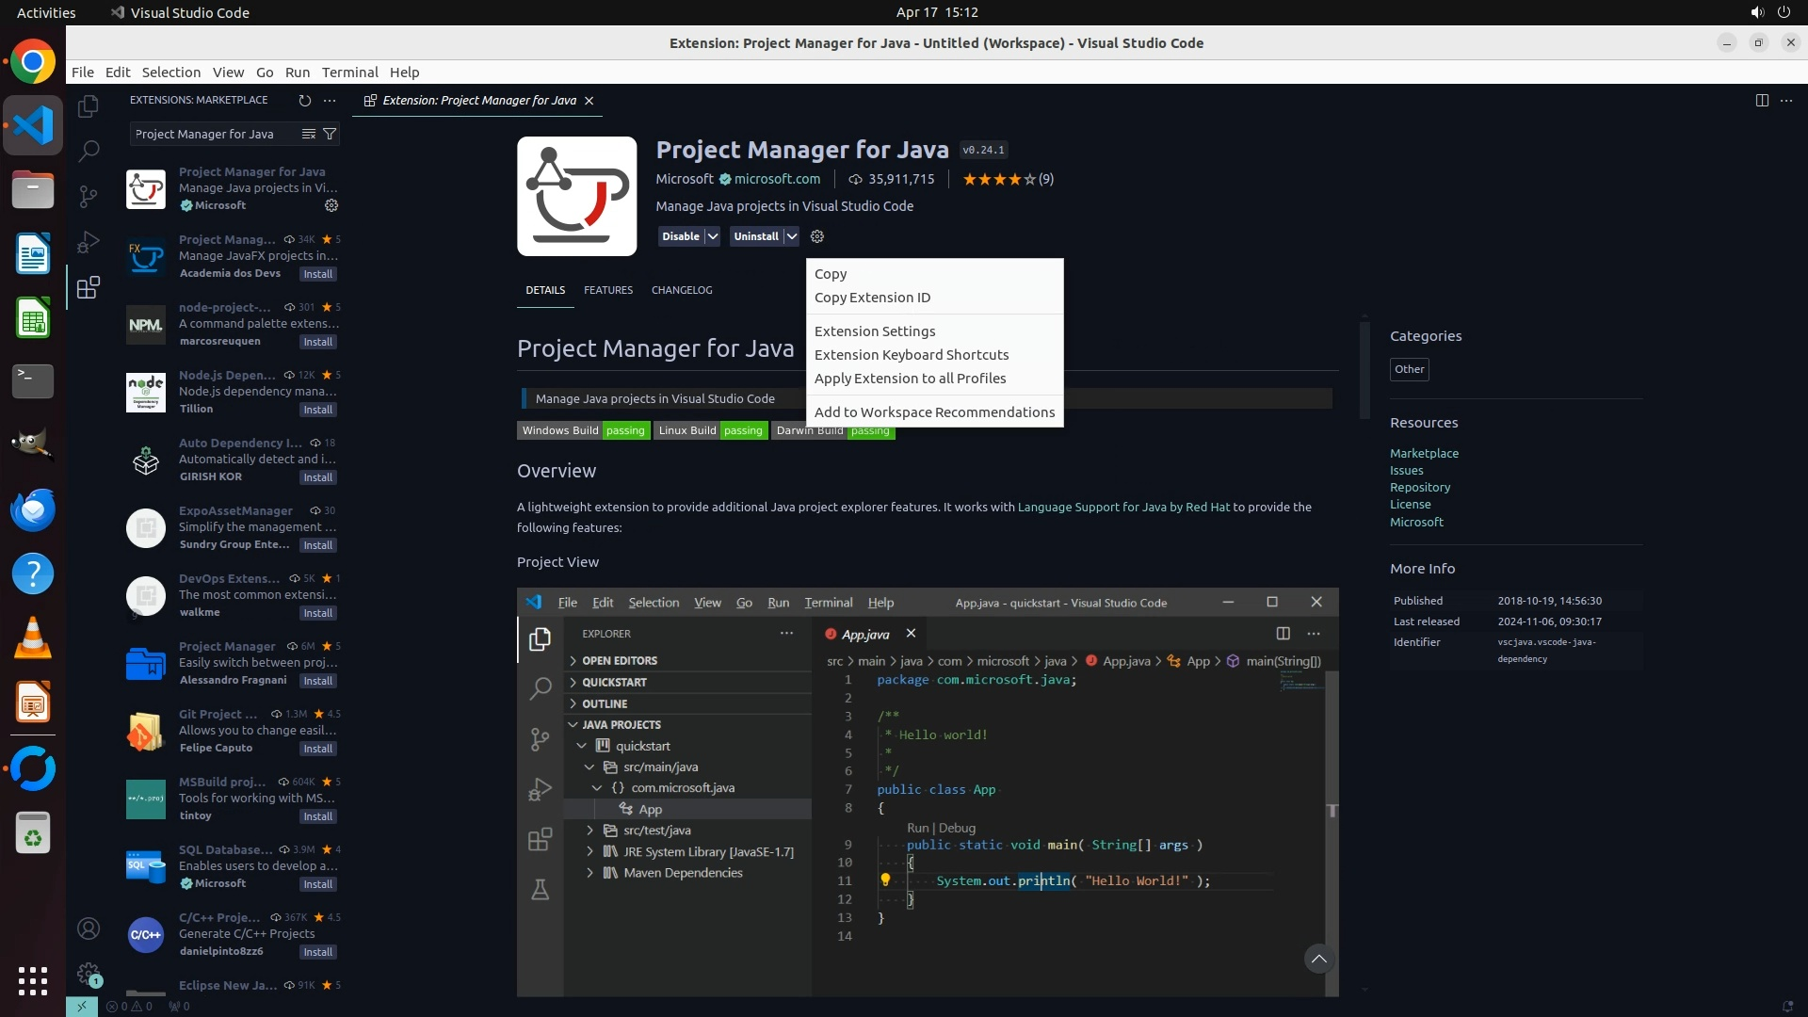The width and height of the screenshot is (1808, 1017).
Task: Open Run and Debug view
Action: [89, 242]
